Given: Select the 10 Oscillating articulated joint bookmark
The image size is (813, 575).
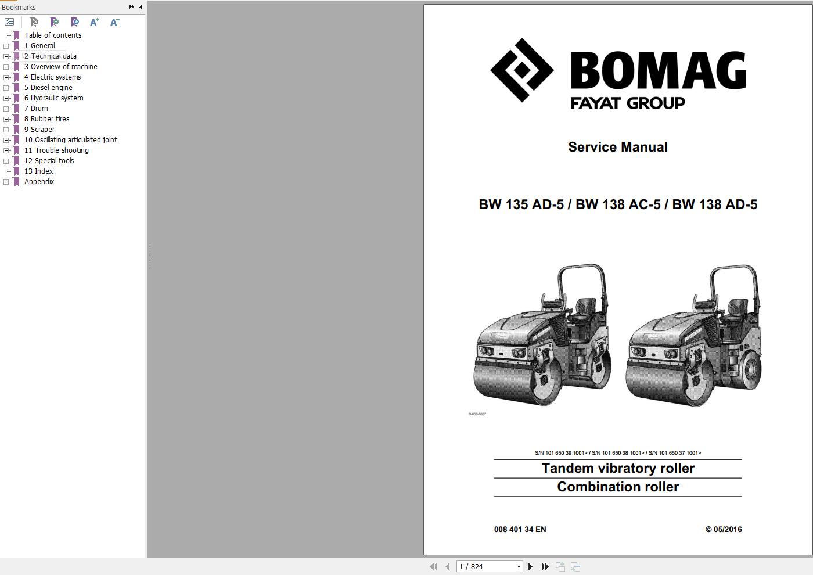Looking at the screenshot, I should click(x=71, y=140).
